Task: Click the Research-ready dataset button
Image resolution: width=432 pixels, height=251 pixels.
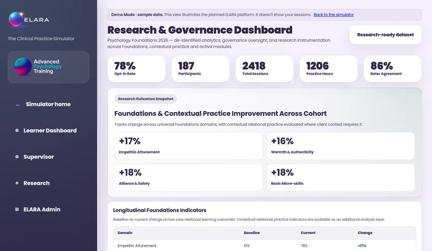Action: point(386,34)
